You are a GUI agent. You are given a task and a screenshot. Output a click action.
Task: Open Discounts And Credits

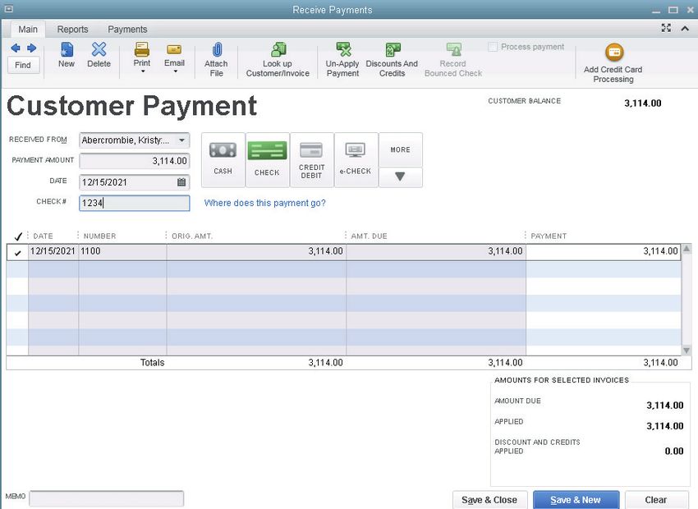392,60
